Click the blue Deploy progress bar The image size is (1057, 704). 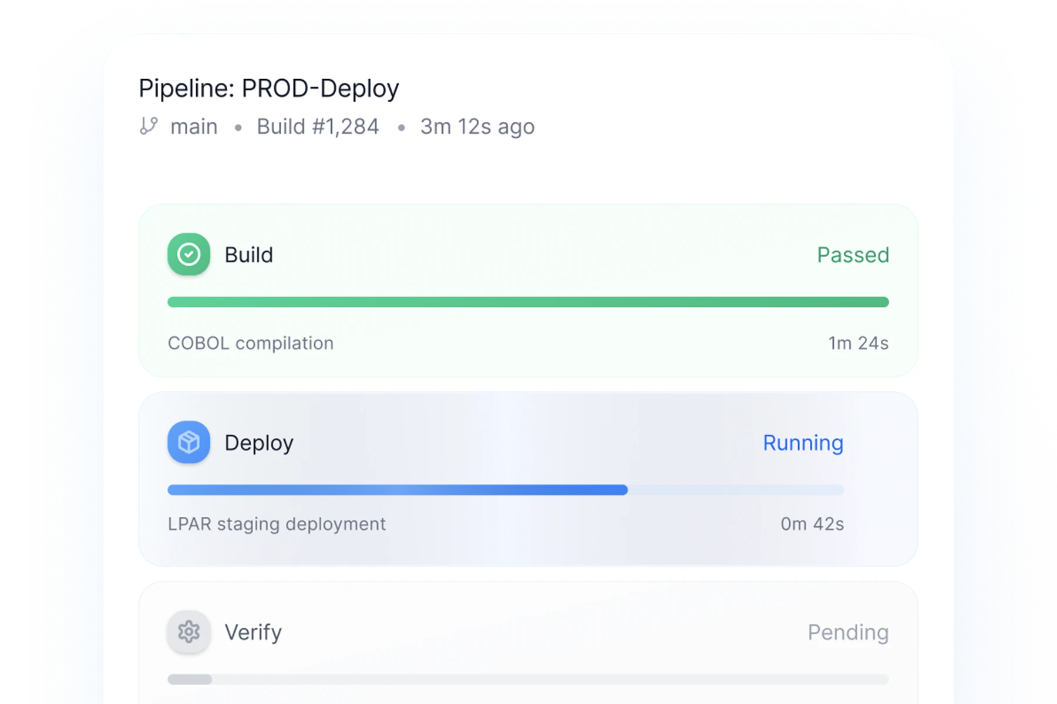point(398,490)
